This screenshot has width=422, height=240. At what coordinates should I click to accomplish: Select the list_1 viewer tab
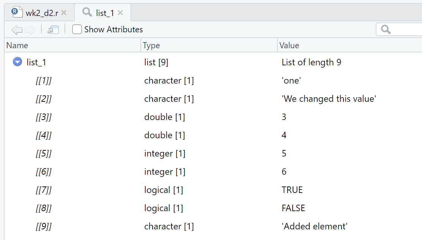point(105,13)
